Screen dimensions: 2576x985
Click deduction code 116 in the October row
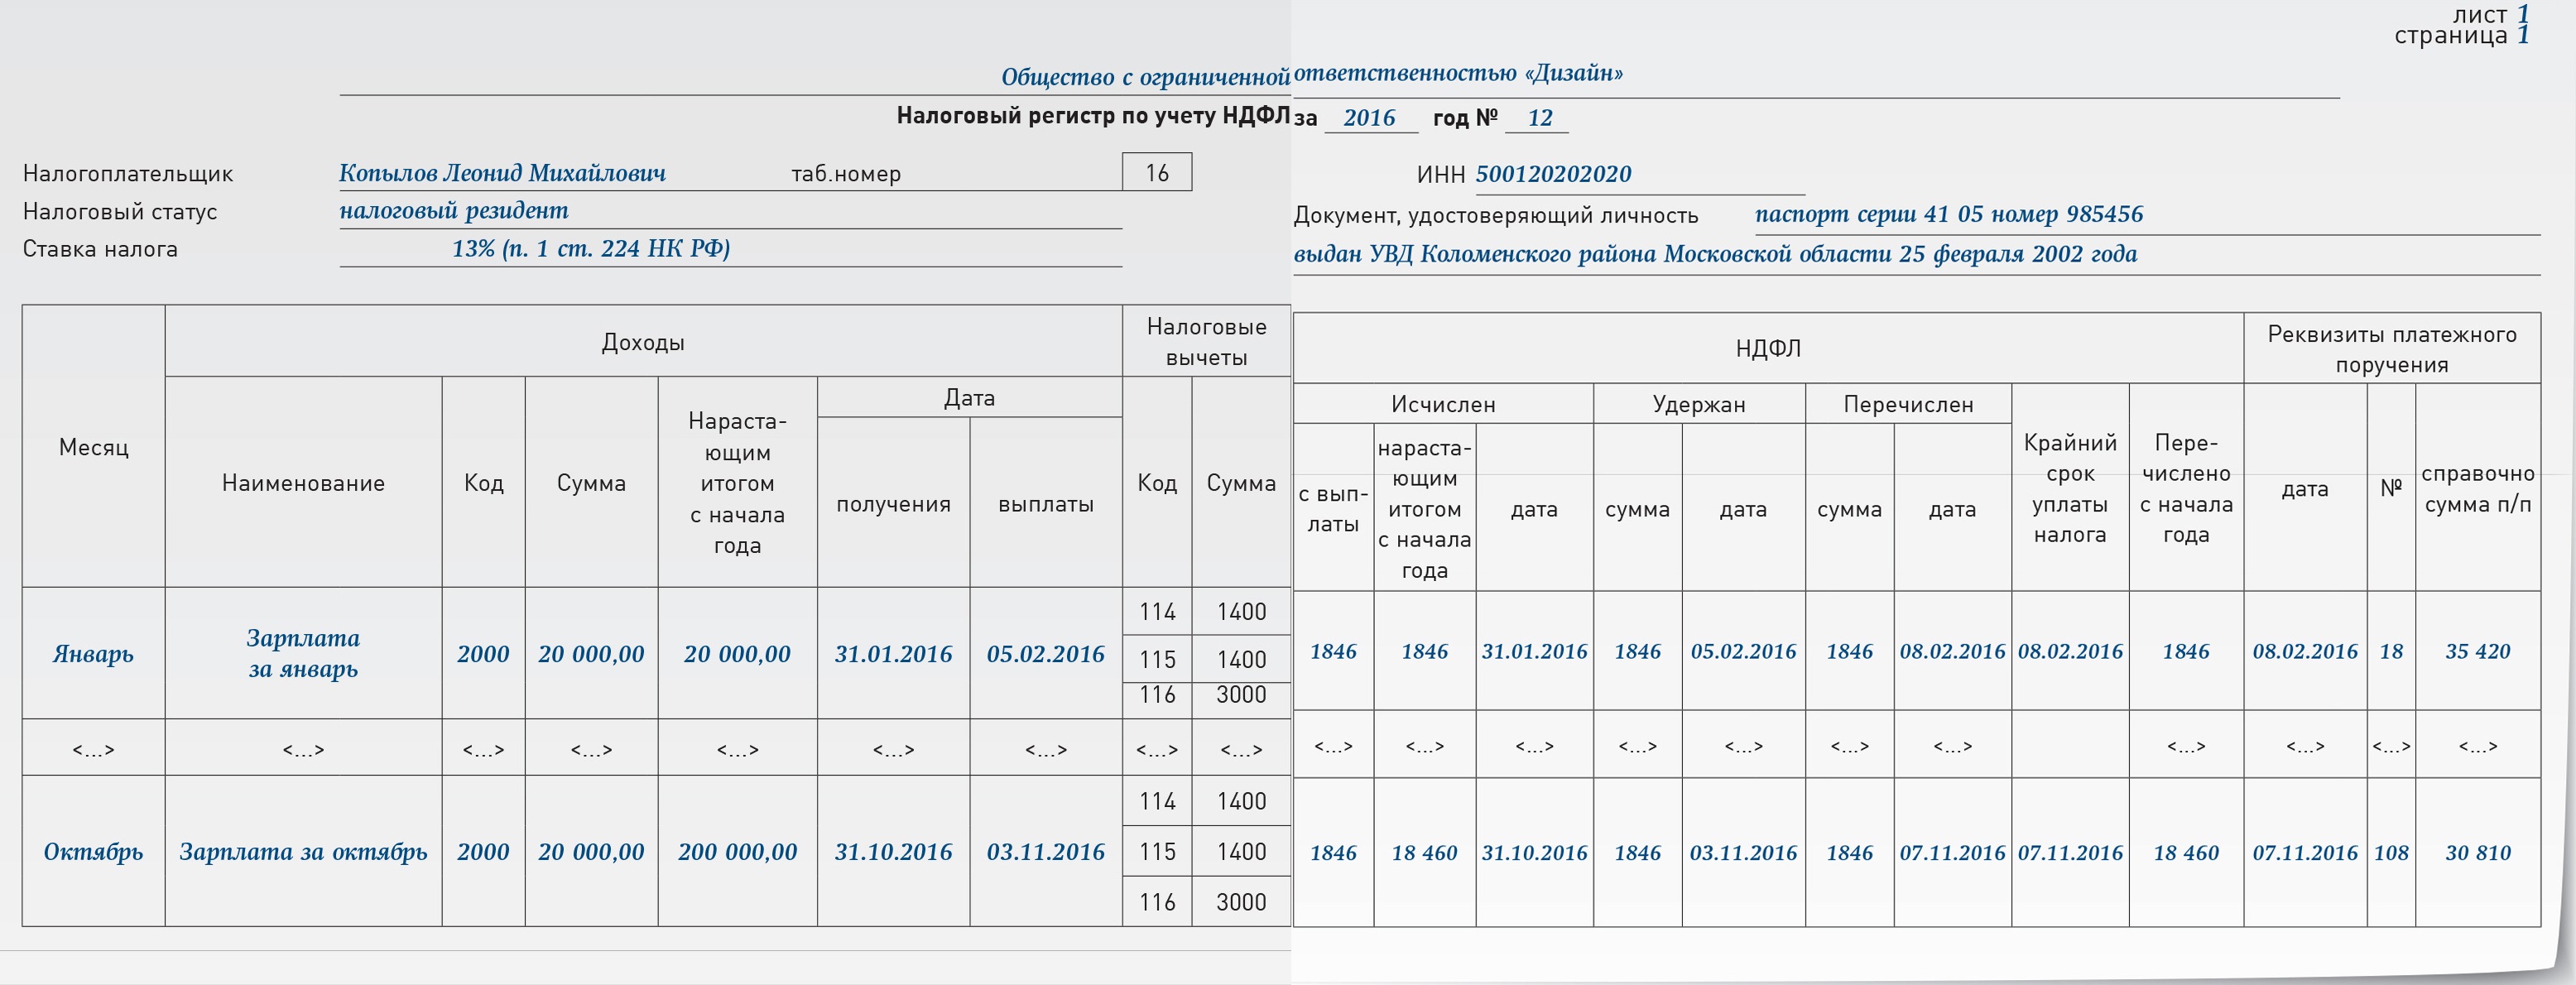[x=1157, y=901]
